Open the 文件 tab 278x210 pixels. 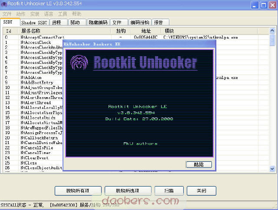click(119, 23)
